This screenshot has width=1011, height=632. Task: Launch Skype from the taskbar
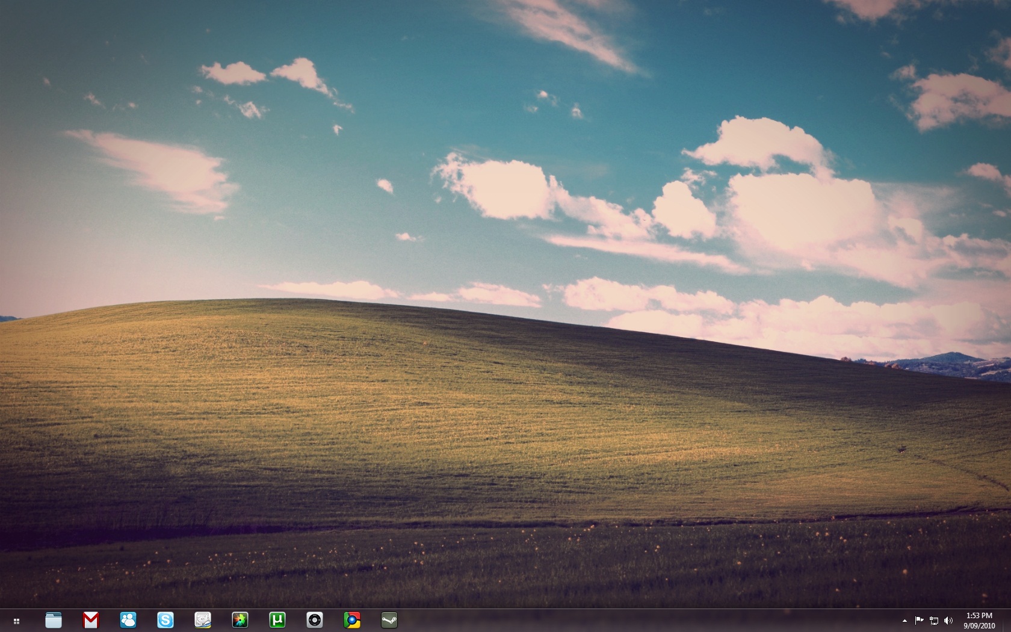165,620
